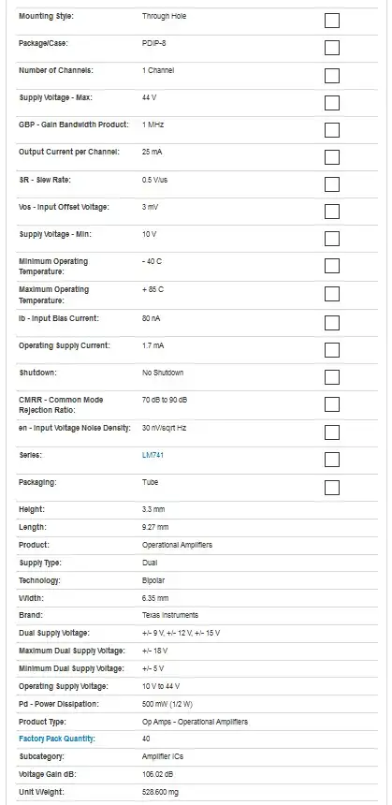Select the Supply Voltage - Min checkbox

coord(332,239)
